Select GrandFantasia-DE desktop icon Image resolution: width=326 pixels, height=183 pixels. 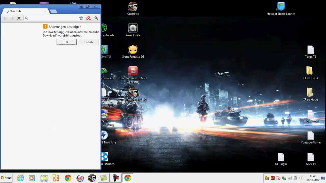coord(133,52)
